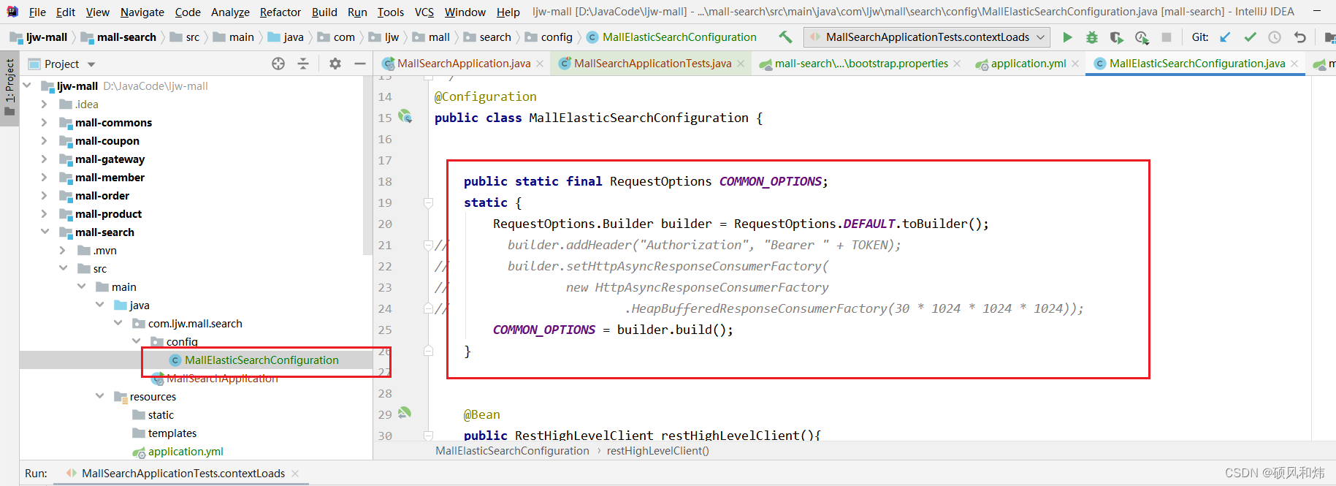This screenshot has width=1336, height=486.
Task: Hide the Project panel with minus icon
Action: coord(359,64)
